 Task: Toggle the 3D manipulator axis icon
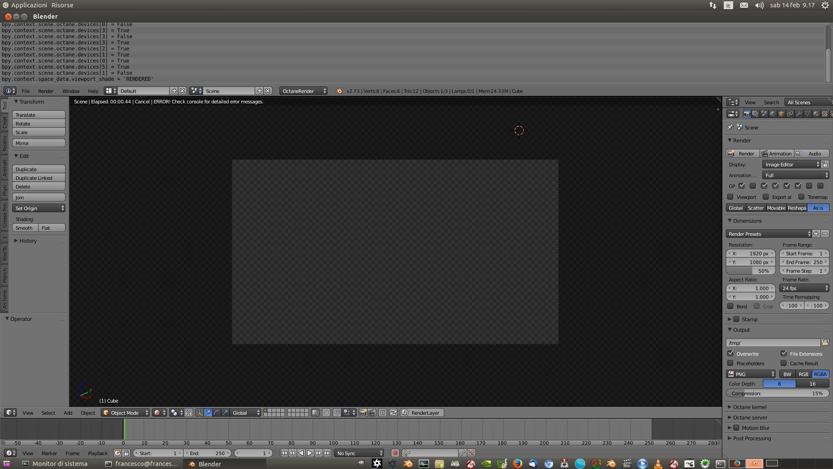[199, 413]
